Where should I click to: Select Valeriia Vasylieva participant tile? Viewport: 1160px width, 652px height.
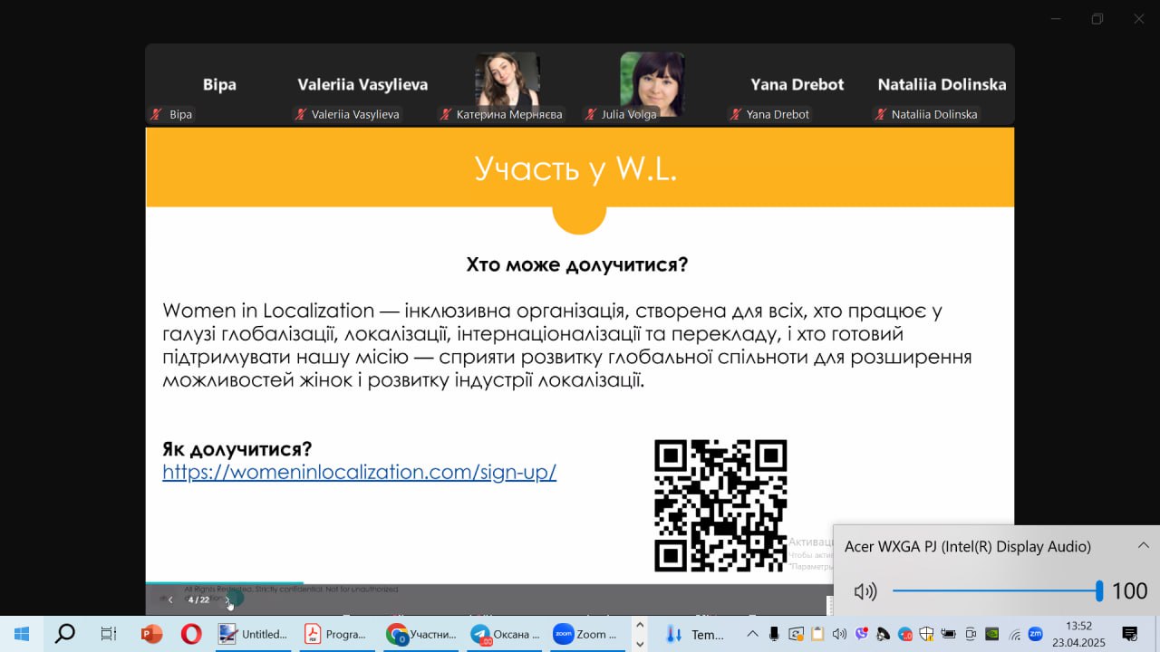[x=362, y=84]
